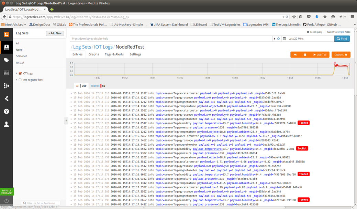357x209 pixels.
Task: Click the Find button
Action: tap(342, 39)
